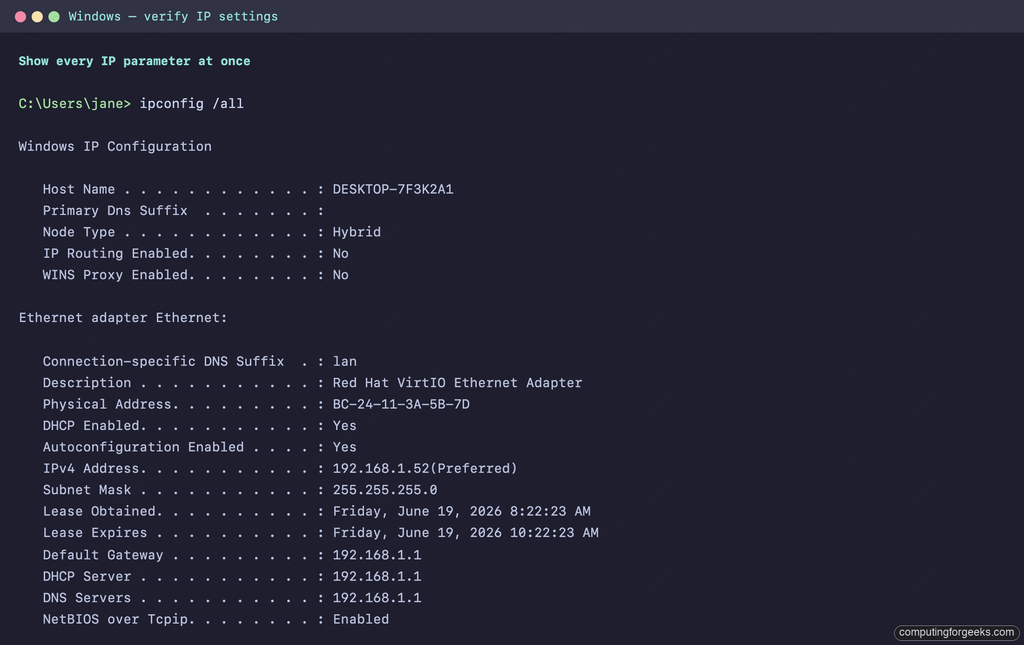Click the 'Windows IP Configuration' line
This screenshot has height=645, width=1024.
tap(115, 147)
